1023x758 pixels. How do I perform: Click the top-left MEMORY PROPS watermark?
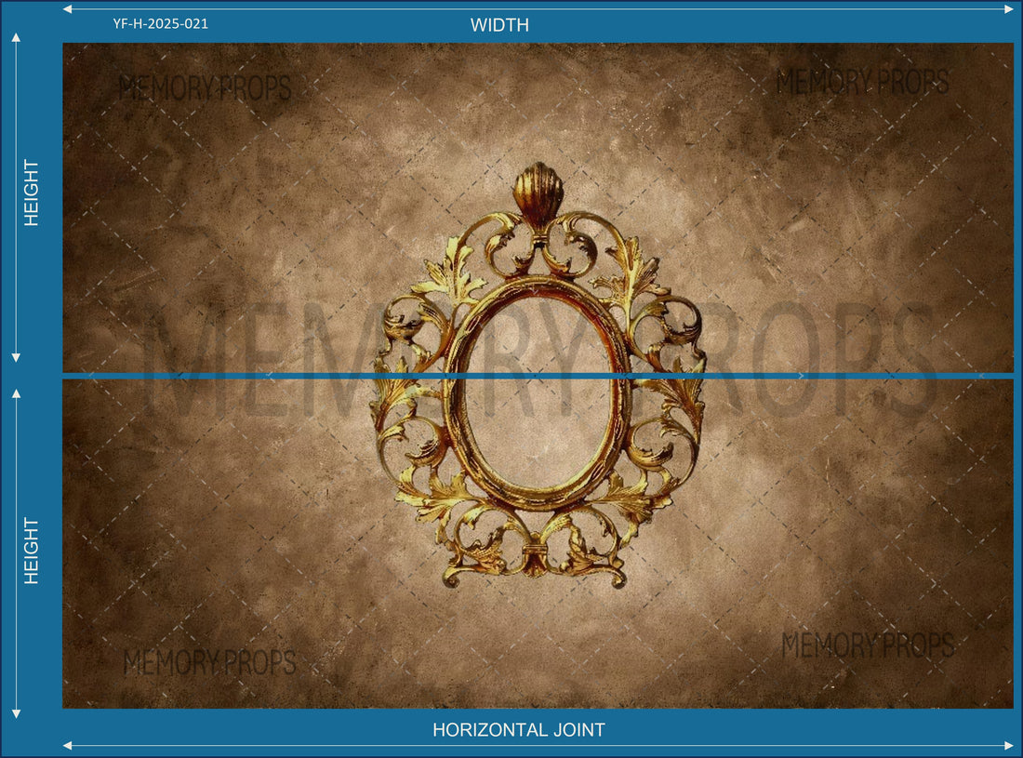click(205, 88)
